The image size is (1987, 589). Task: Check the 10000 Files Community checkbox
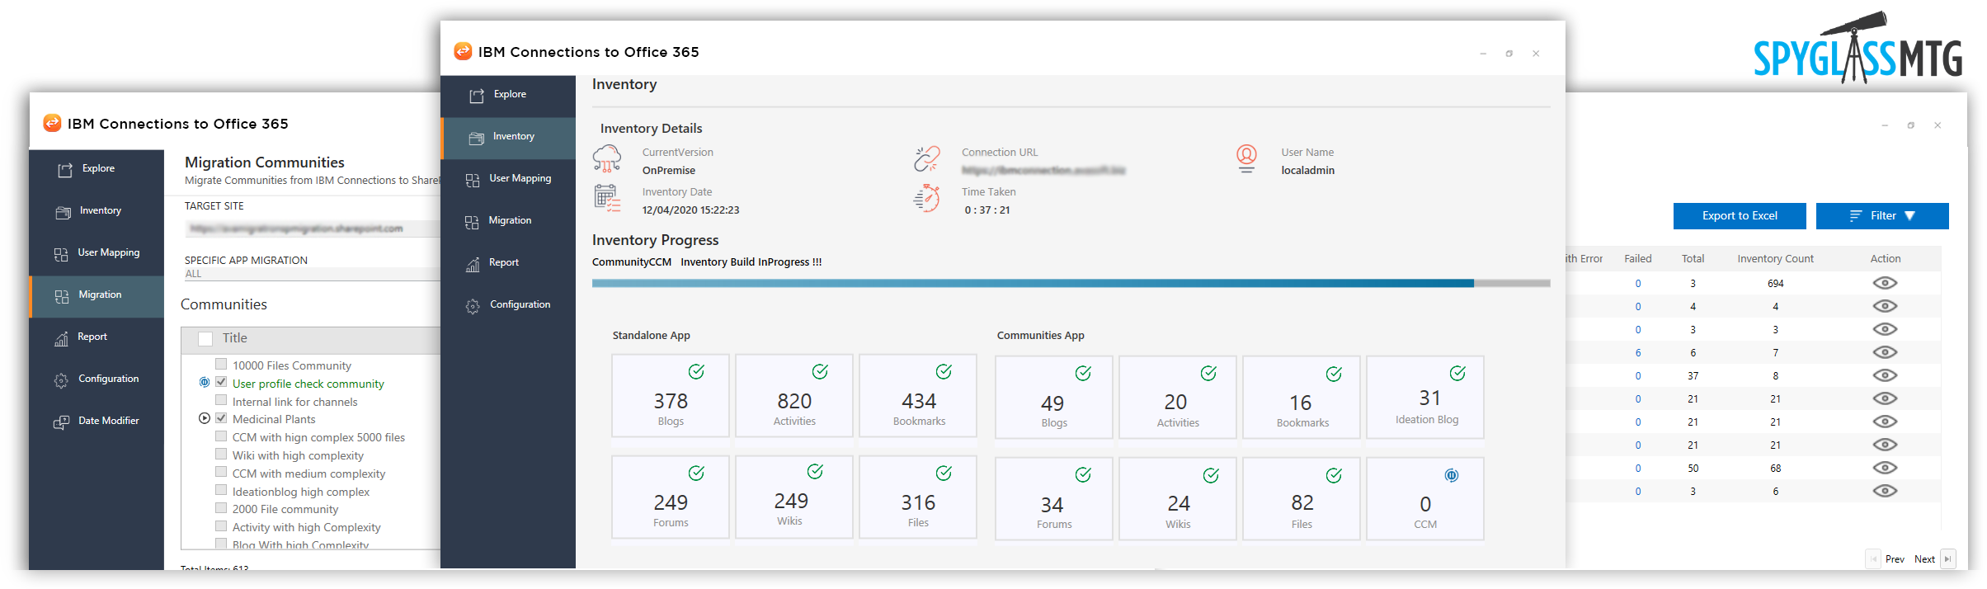(221, 364)
